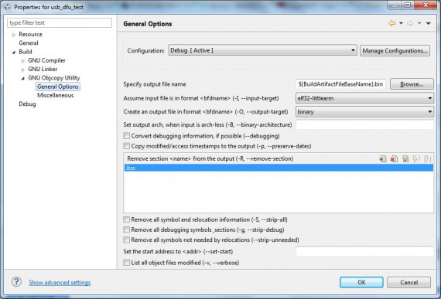Click the Move Down section icon
441x299 pixels.
[x=427, y=159]
